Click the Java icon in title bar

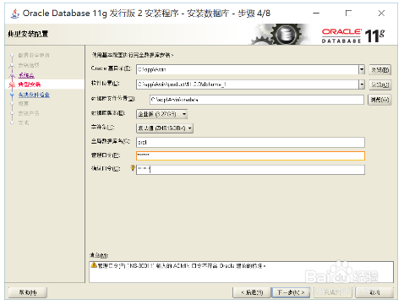14,14
